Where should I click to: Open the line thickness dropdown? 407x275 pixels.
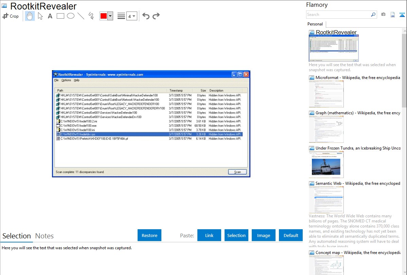pos(131,16)
